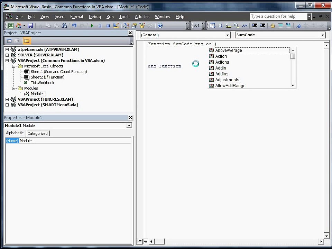Expand SOLVER project node
Screen dimensions: 332x249
[x=7, y=55]
